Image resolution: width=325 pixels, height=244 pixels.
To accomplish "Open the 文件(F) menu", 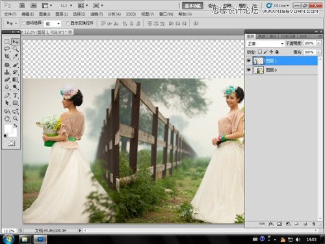I will (x=10, y=14).
